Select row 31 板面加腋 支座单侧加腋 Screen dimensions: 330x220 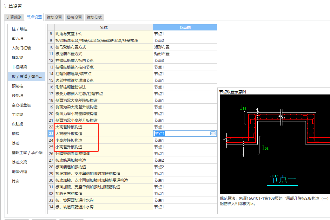coord(103,187)
